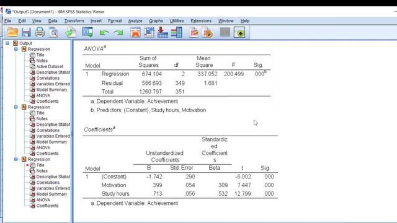
Task: Click the Create/Edit autoscript toolbar icon
Action: coord(194,32)
